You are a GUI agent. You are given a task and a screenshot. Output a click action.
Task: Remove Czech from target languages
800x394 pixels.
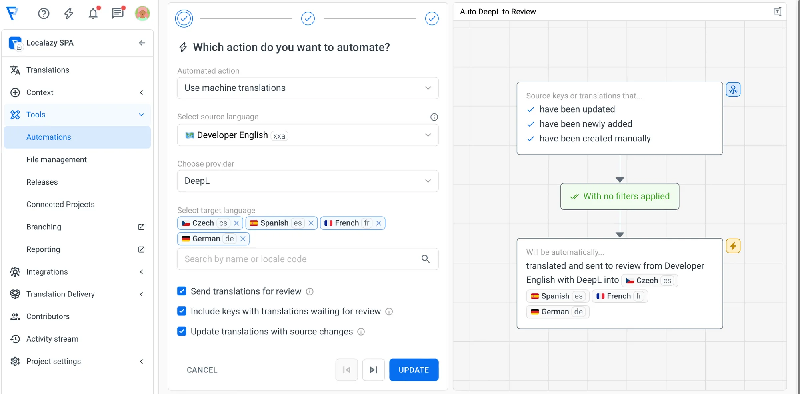236,223
